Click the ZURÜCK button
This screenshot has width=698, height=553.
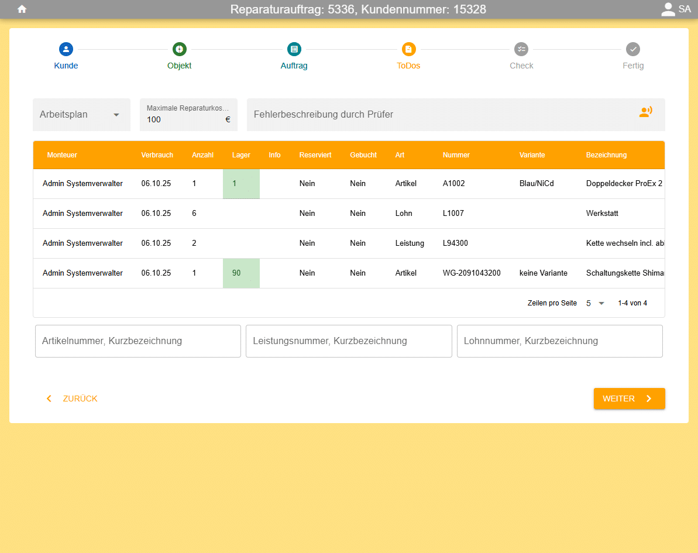72,399
